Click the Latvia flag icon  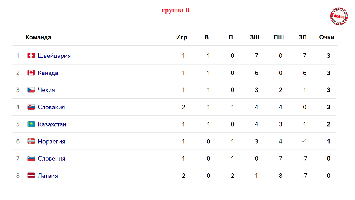[x=31, y=175]
